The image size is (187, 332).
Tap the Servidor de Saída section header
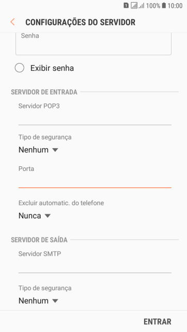(39, 240)
